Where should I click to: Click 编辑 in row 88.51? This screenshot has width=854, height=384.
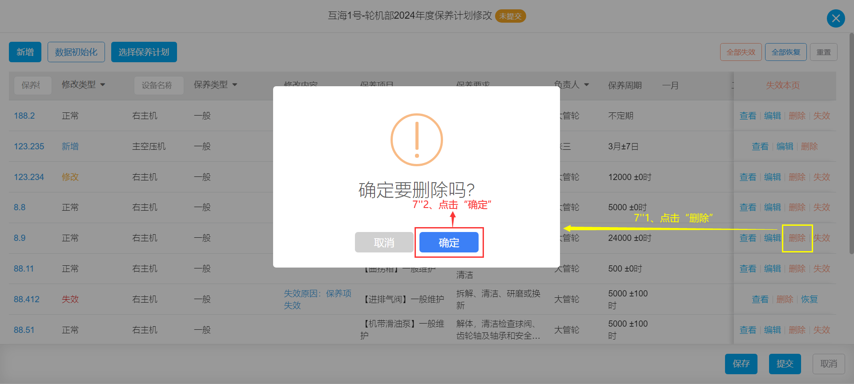point(773,330)
